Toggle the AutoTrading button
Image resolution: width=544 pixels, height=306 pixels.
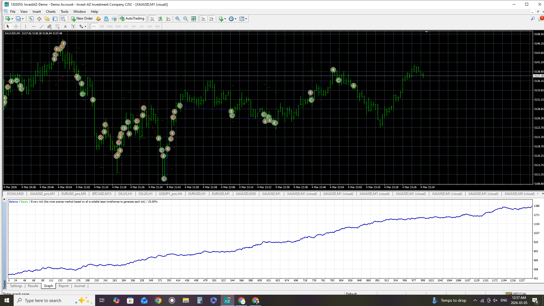tap(132, 19)
